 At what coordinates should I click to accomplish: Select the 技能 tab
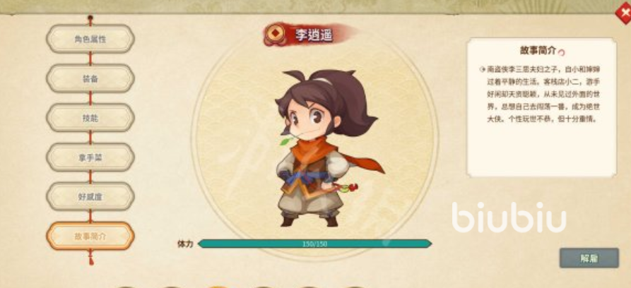pyautogui.click(x=90, y=118)
